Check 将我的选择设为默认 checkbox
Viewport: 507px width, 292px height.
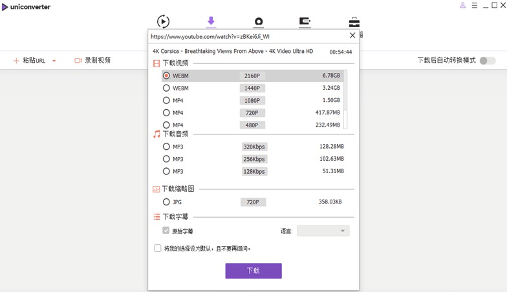click(158, 248)
